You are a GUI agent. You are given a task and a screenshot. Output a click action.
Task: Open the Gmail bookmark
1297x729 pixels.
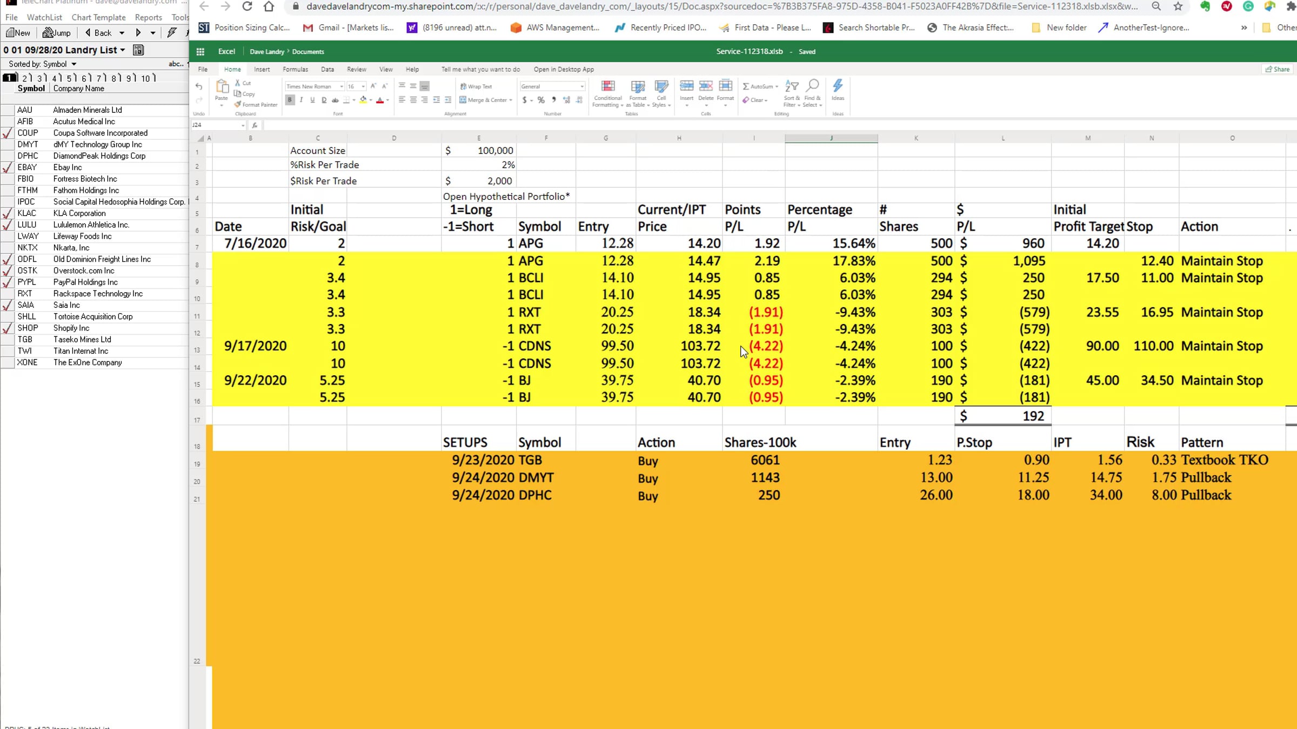coord(349,28)
